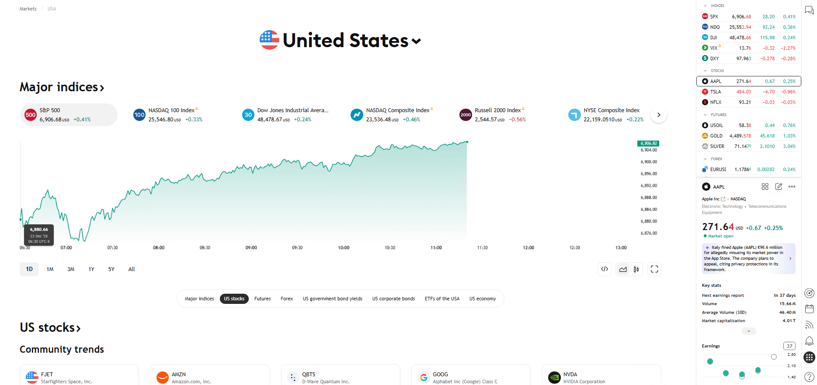The image size is (817, 385).
Task: Open notifications bell in right sidebar
Action: click(x=809, y=341)
